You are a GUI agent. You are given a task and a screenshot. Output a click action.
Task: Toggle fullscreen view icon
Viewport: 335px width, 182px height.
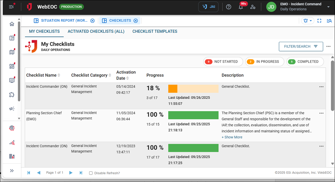click(x=319, y=21)
